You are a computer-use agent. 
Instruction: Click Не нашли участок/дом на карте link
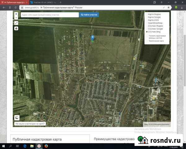30,124
